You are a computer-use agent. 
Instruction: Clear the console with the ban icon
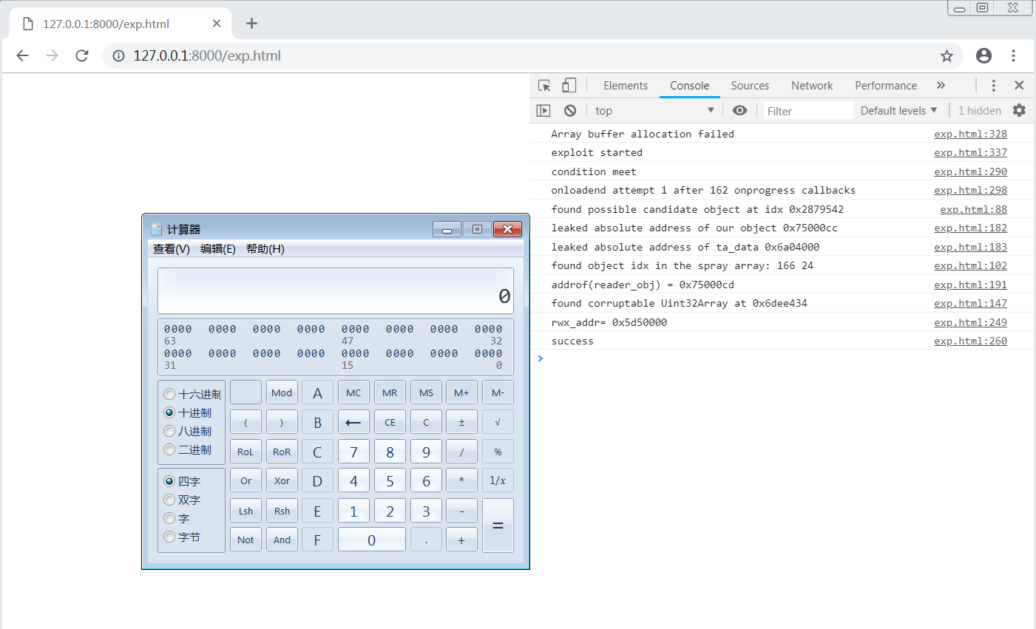570,111
